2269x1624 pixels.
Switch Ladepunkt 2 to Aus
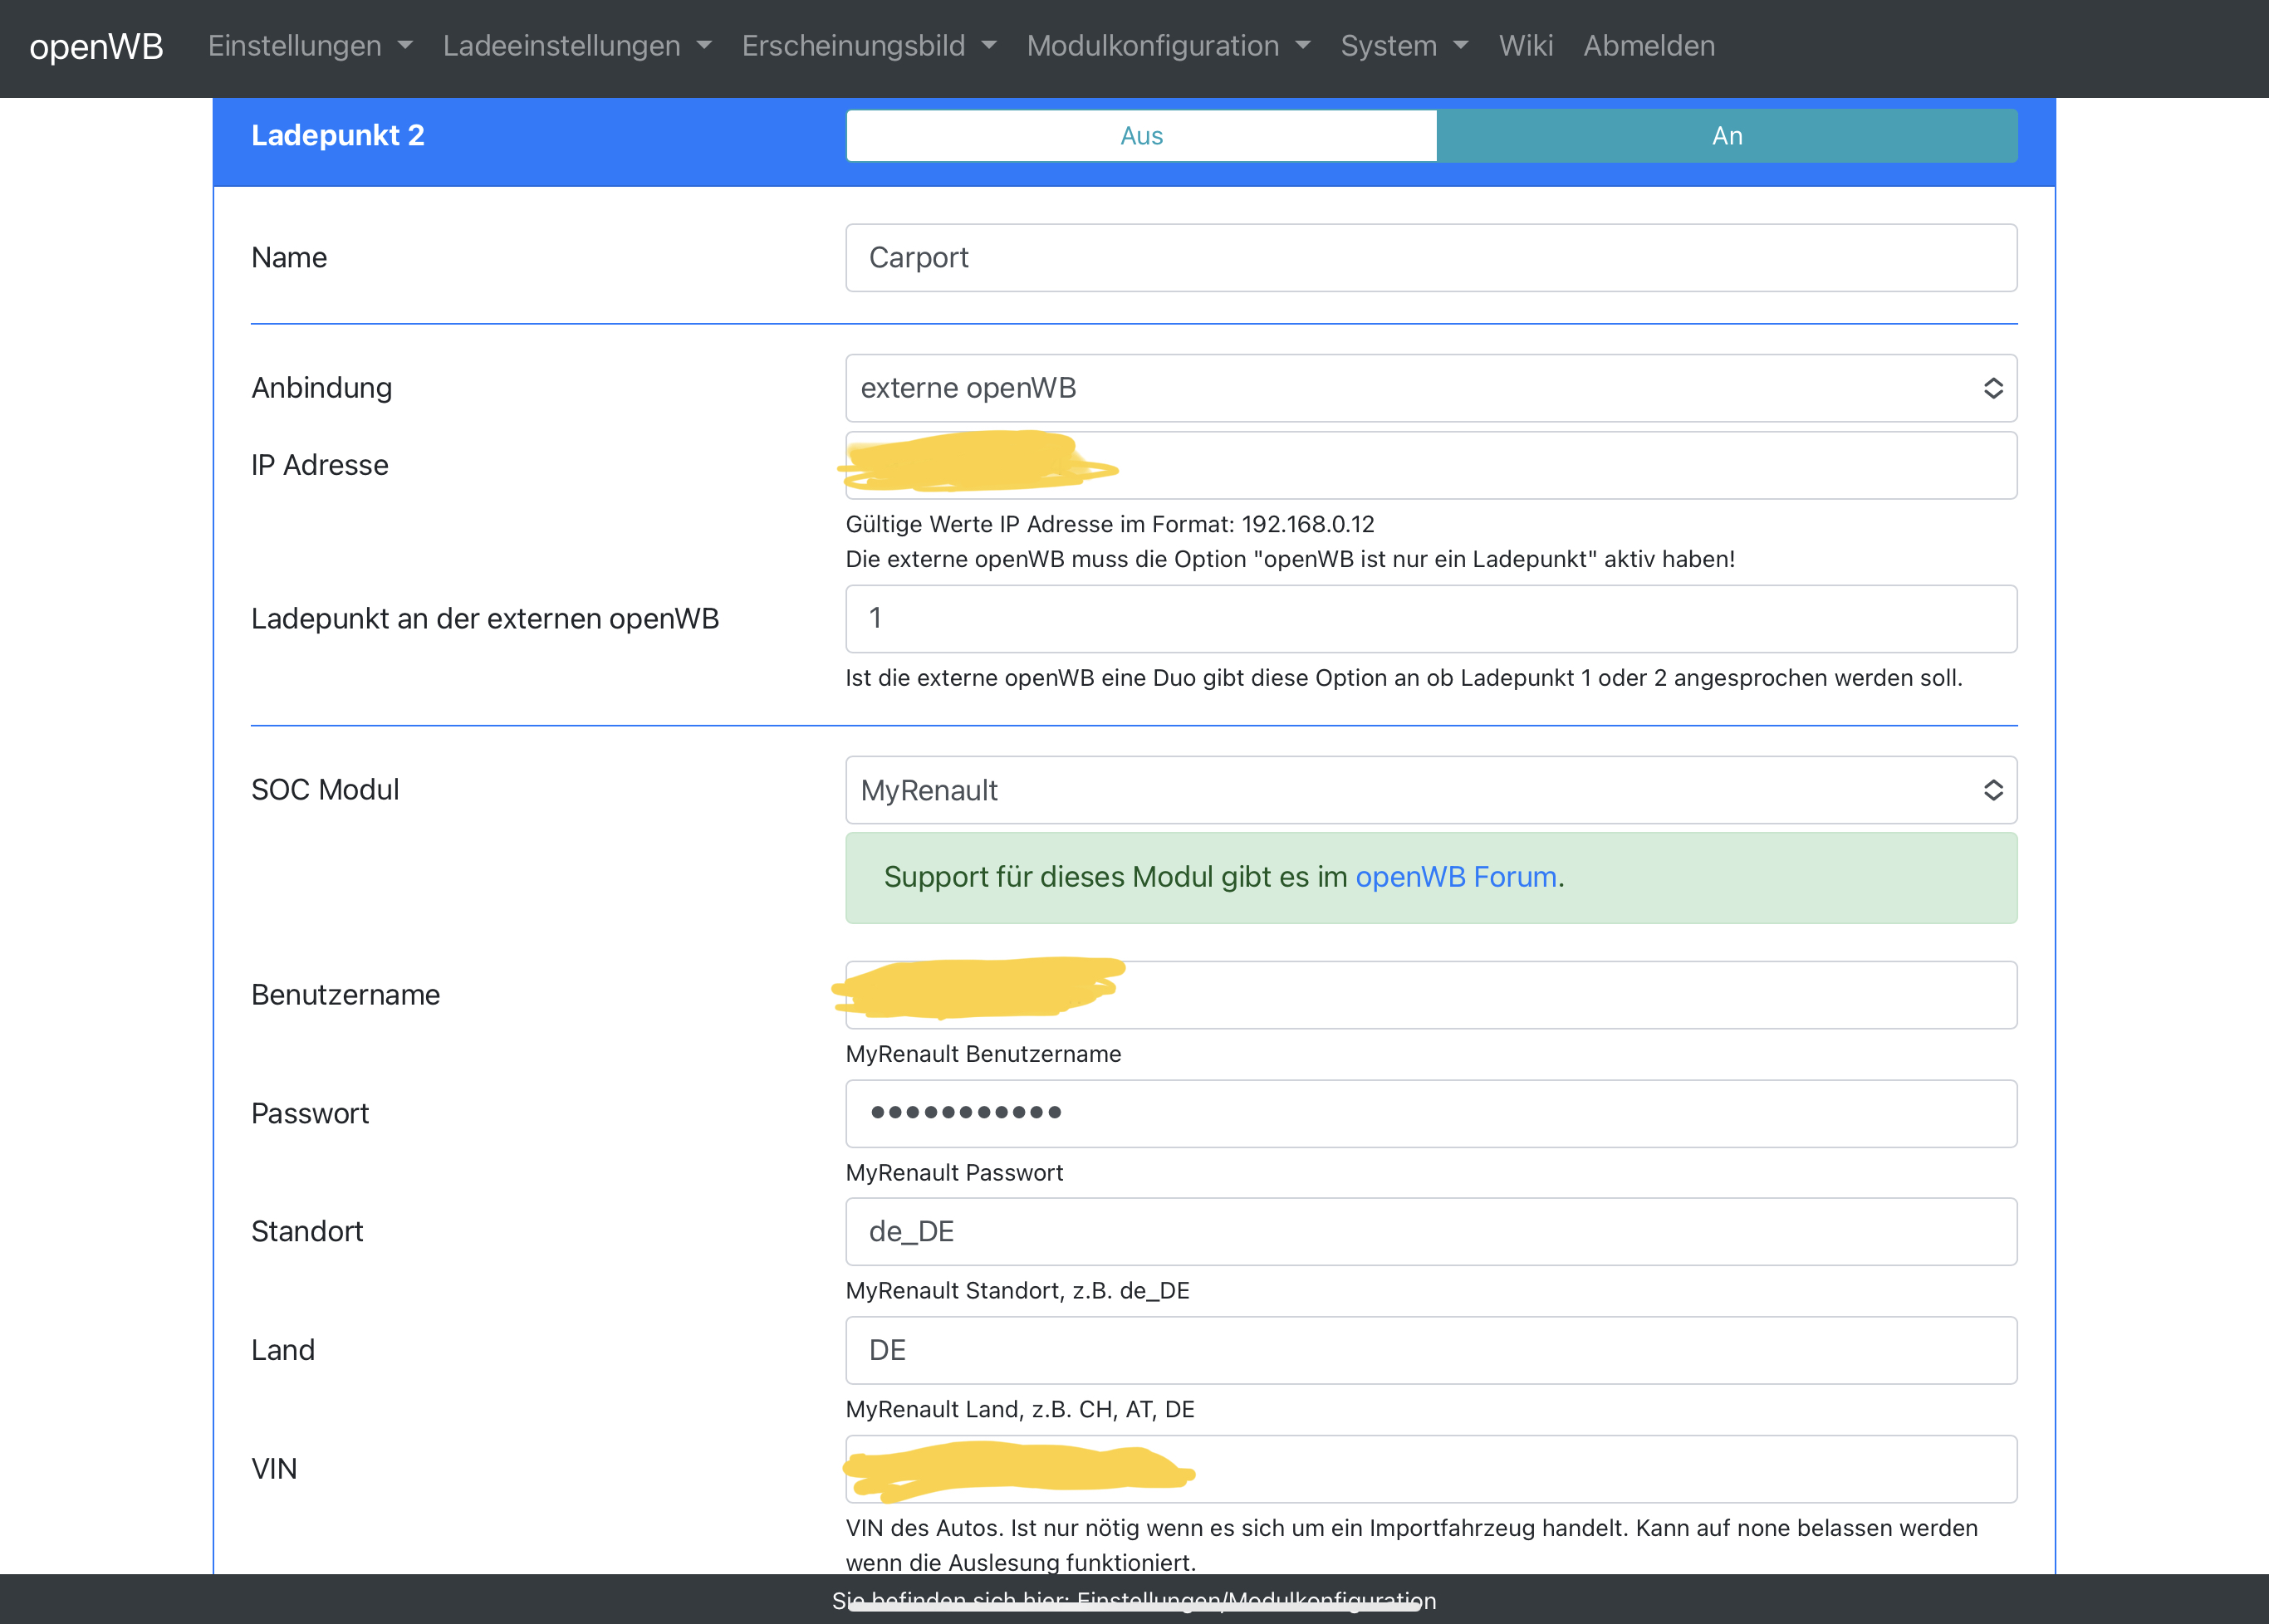(x=1140, y=136)
